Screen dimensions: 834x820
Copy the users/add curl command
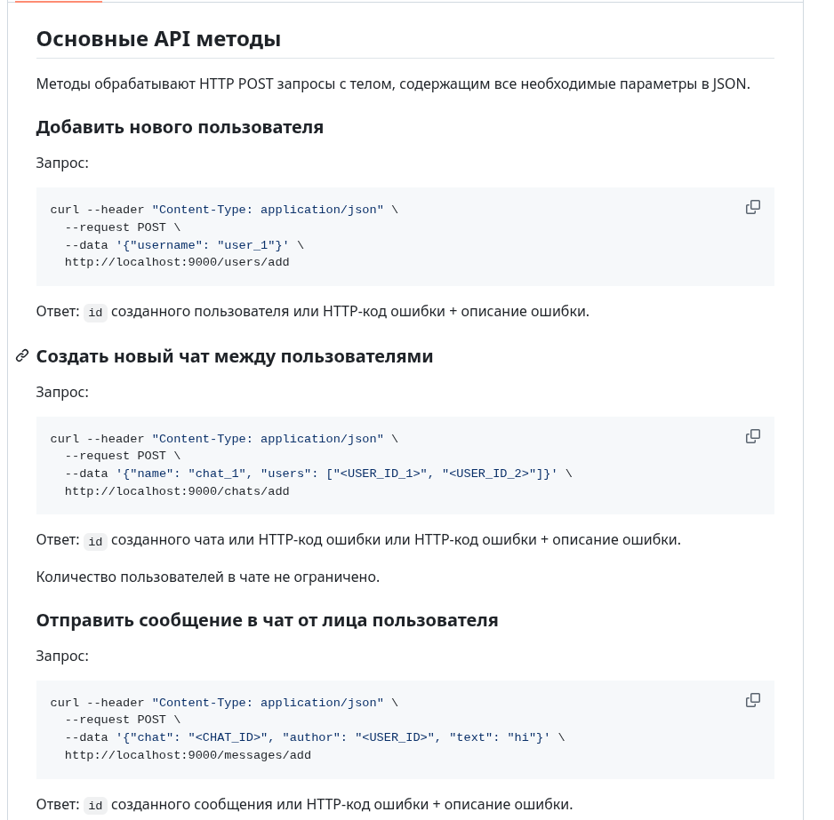click(x=752, y=207)
